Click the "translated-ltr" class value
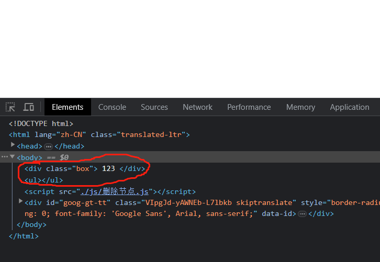This screenshot has height=262, width=380. 151,134
